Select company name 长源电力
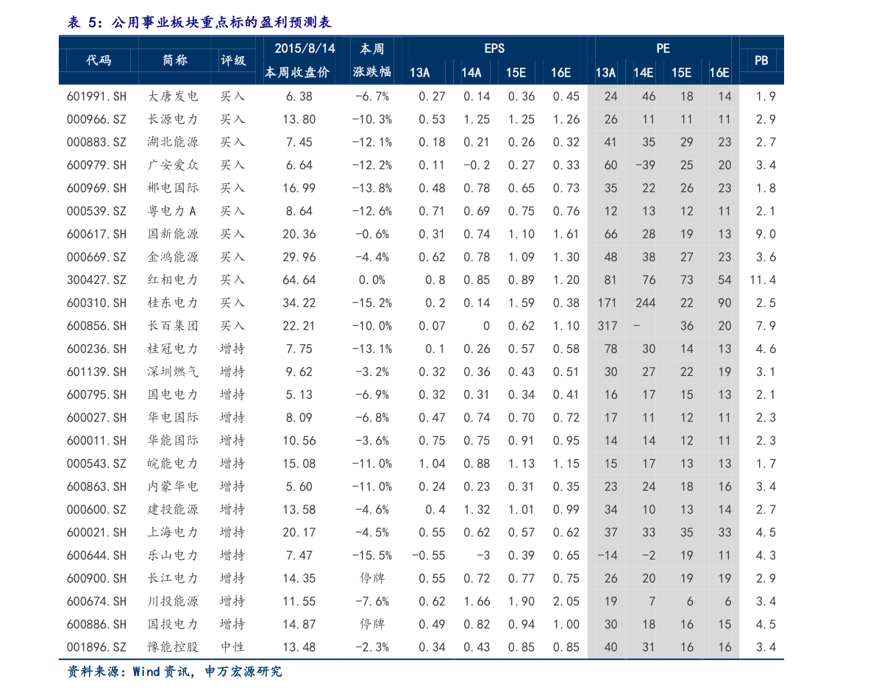The height and width of the screenshot is (693, 876). [x=173, y=119]
